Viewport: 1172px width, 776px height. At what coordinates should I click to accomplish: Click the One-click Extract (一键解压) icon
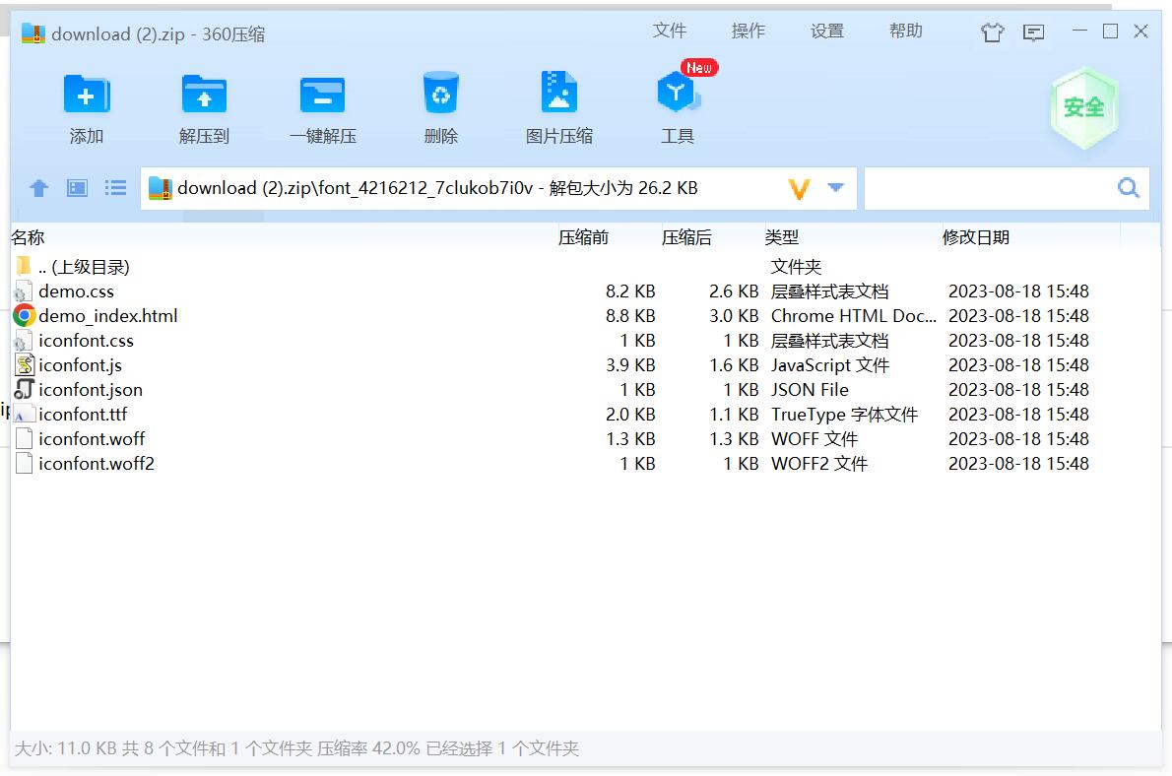pyautogui.click(x=322, y=96)
